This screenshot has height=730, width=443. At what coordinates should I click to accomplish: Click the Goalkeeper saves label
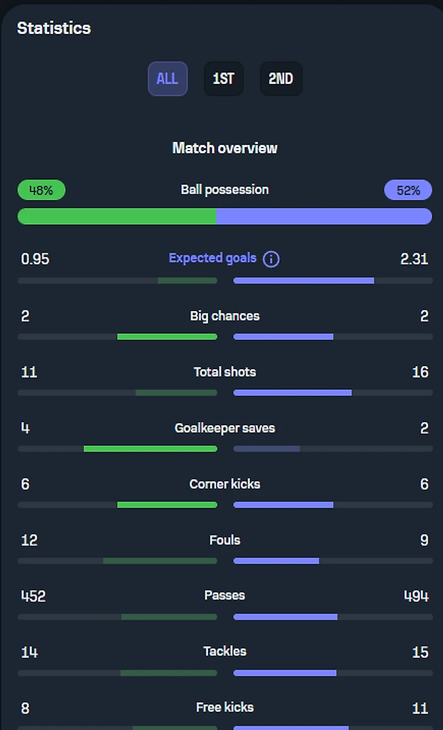[225, 428]
